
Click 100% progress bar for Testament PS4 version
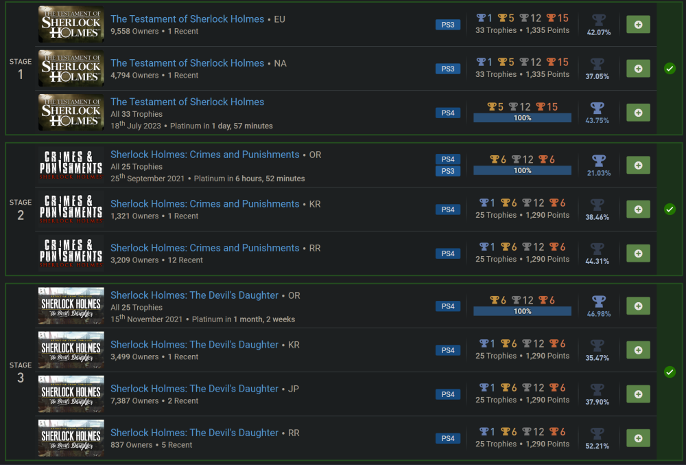coord(522,118)
